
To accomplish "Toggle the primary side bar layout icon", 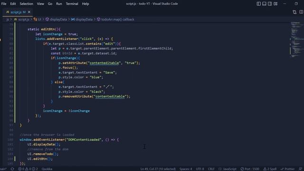I will (x=258, y=4).
